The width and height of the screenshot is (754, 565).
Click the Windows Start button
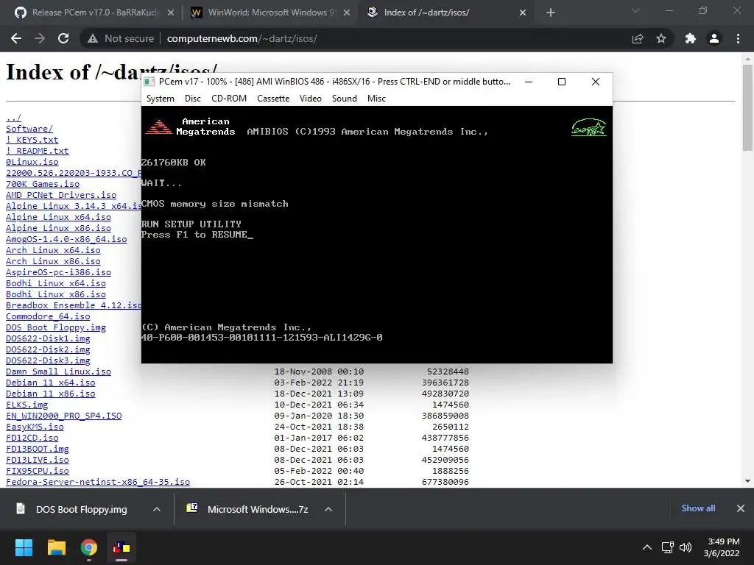[24, 547]
